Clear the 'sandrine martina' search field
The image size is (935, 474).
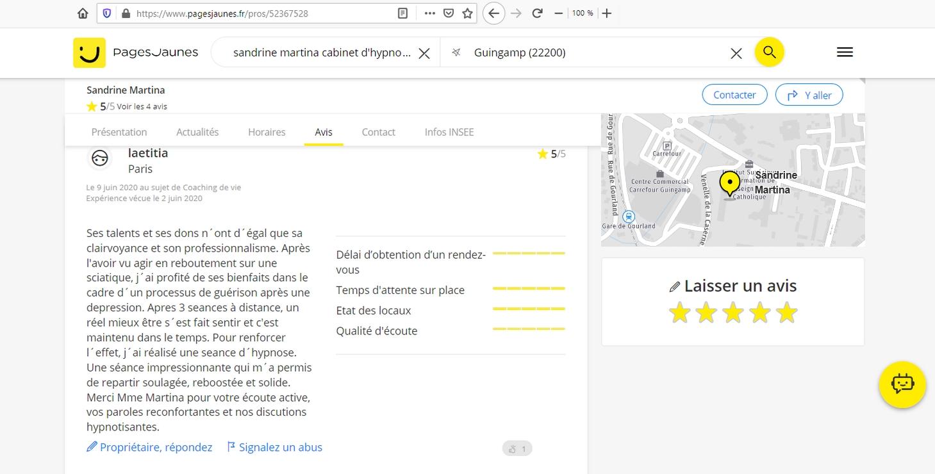coord(424,54)
